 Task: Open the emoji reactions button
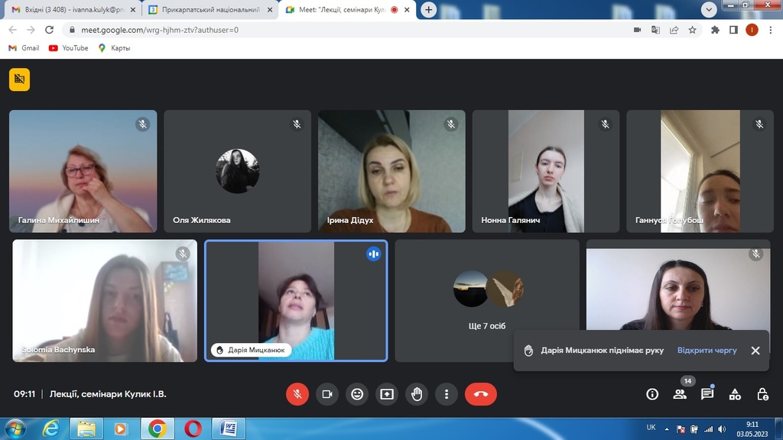(x=357, y=394)
